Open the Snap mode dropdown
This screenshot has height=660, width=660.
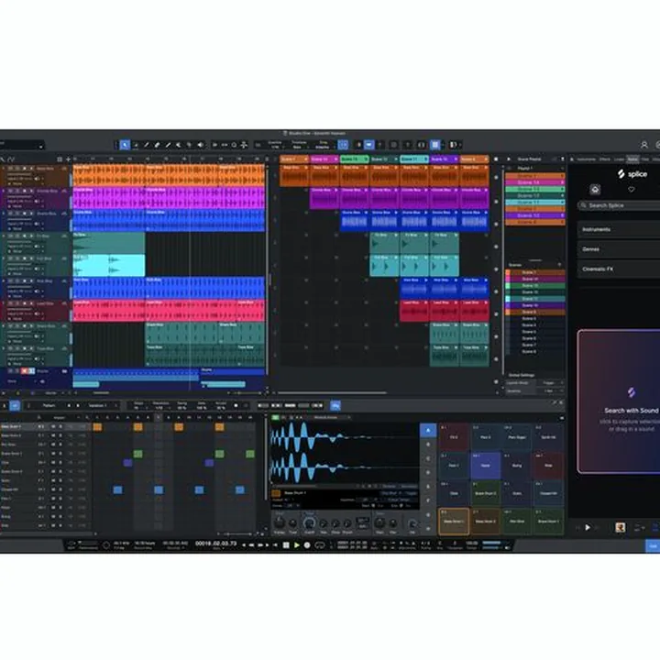click(323, 145)
